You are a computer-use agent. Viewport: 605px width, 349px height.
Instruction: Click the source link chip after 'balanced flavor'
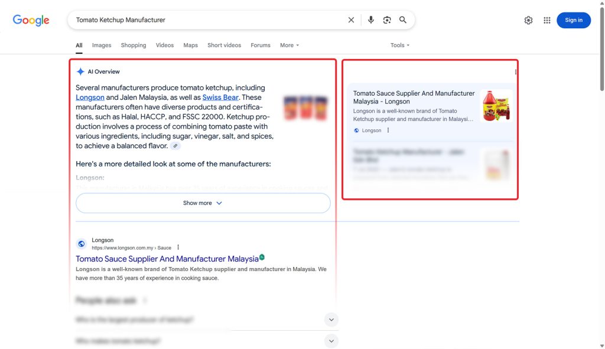175,146
